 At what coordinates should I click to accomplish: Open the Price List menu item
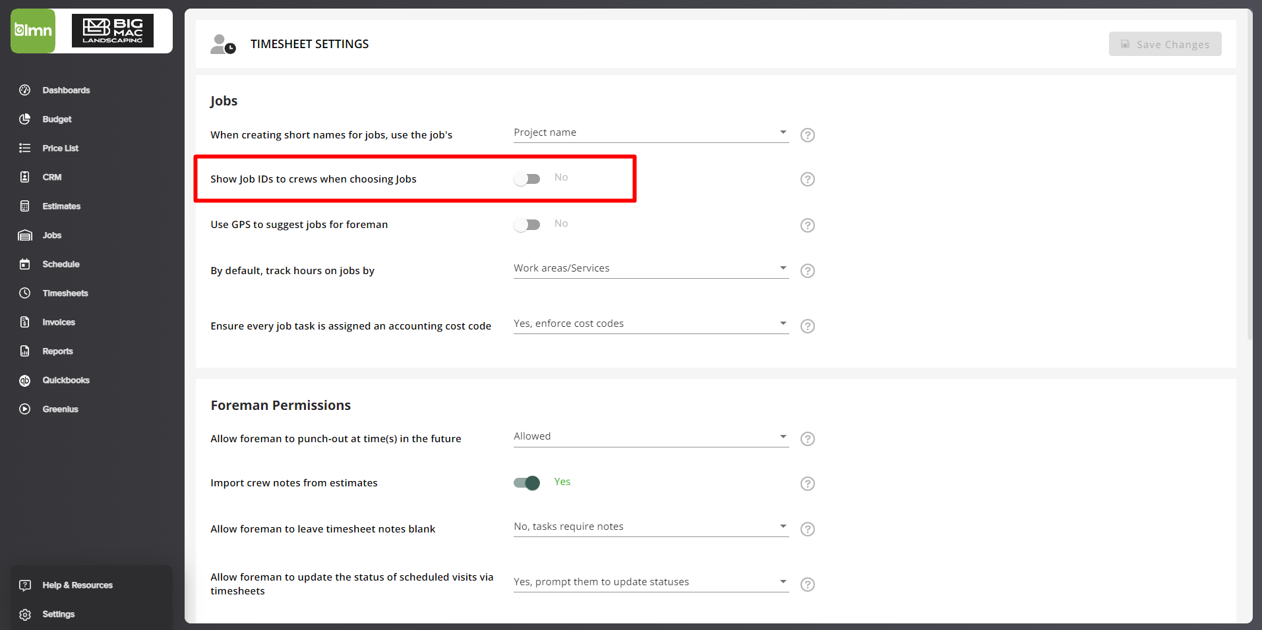pyautogui.click(x=61, y=148)
